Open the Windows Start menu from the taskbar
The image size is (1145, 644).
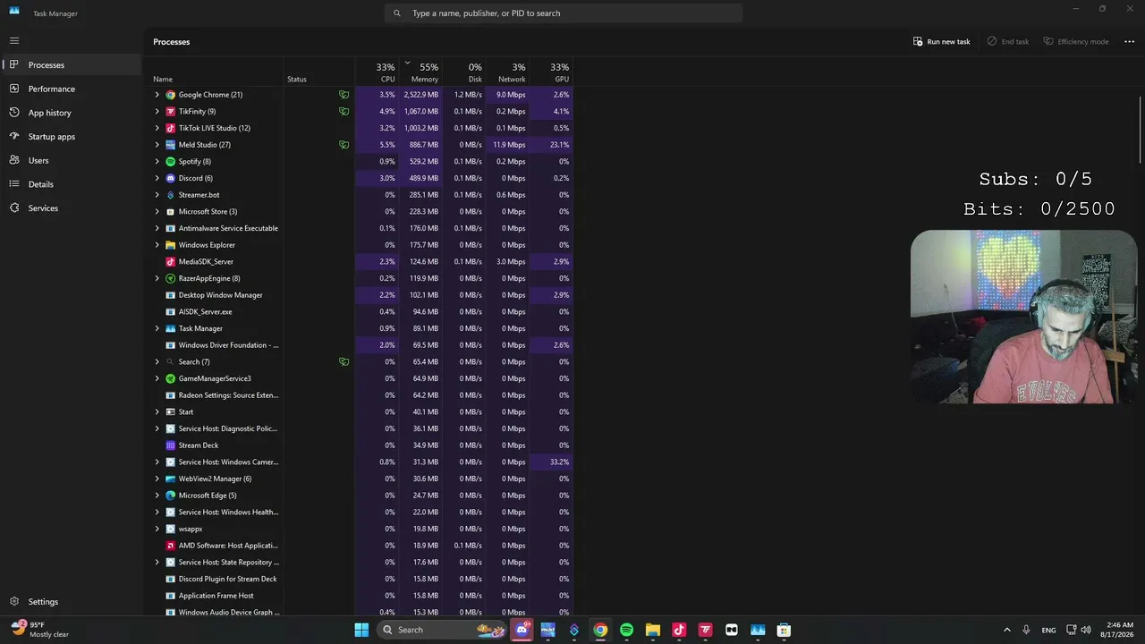coord(361,630)
